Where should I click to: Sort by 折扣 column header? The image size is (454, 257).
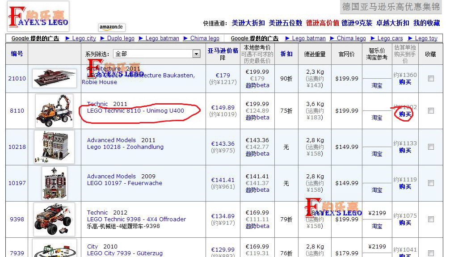tap(286, 54)
